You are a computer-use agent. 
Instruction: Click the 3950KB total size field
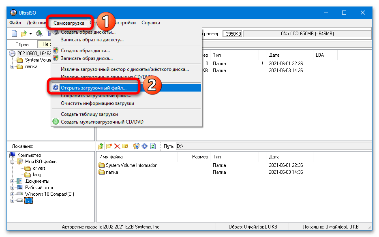[233, 34]
